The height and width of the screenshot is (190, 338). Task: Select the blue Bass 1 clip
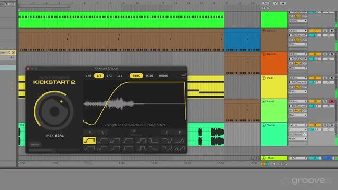pyautogui.click(x=242, y=40)
